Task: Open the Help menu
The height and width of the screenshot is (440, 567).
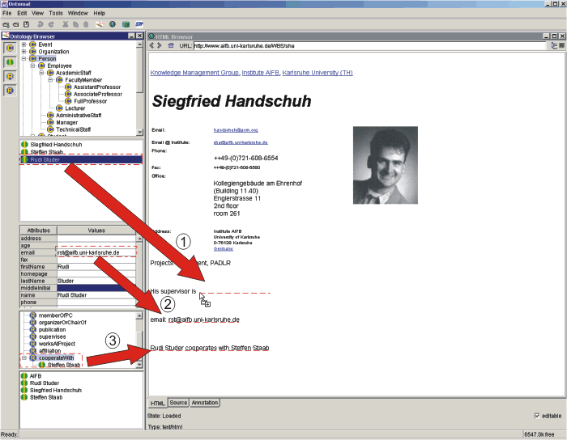Action: point(100,13)
